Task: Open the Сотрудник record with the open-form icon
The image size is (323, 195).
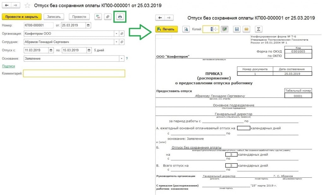Action: [x=122, y=42]
